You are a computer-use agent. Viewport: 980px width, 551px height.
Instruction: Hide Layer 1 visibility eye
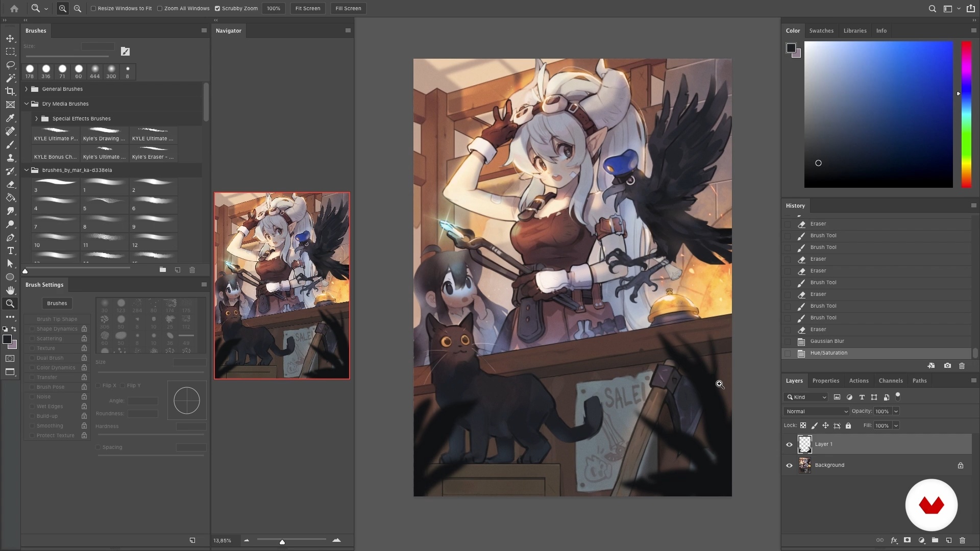[789, 444]
